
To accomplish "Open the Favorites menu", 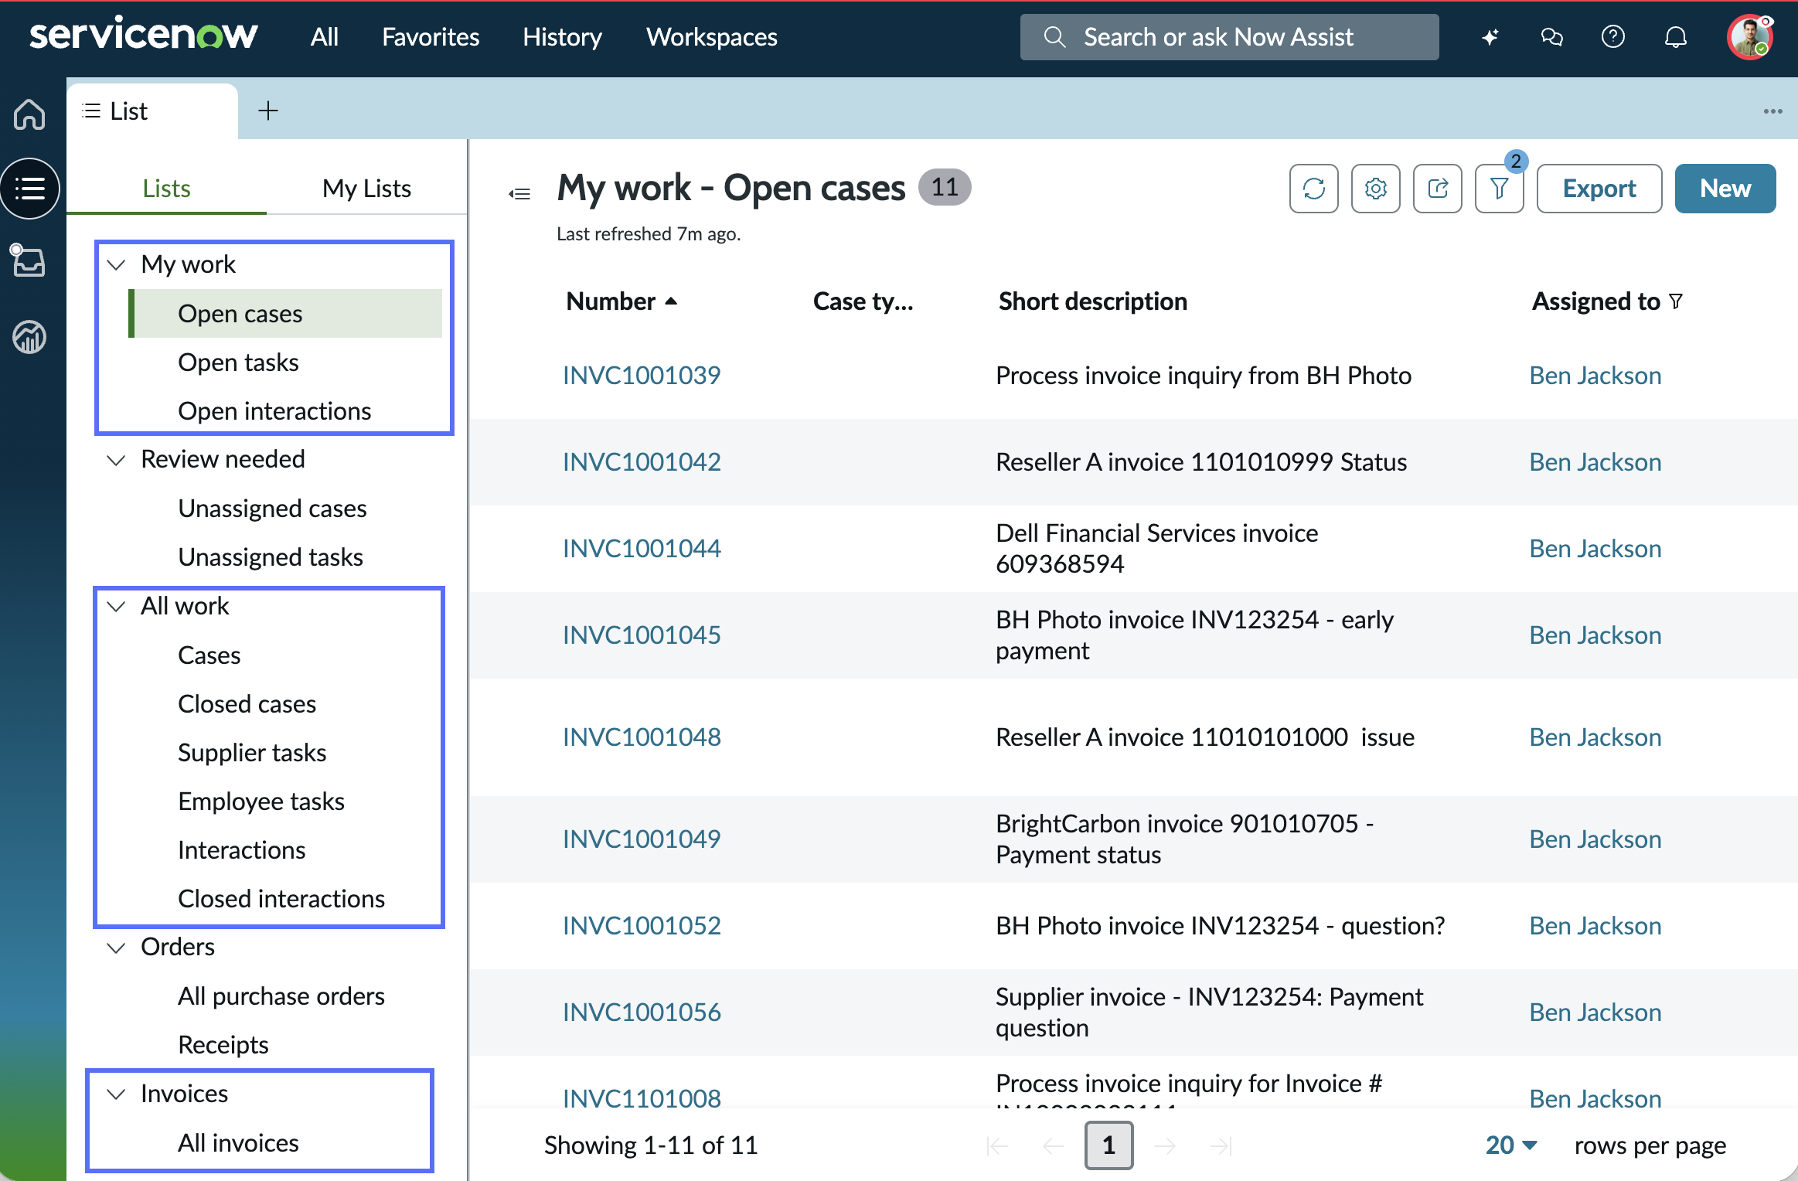I will 431,37.
